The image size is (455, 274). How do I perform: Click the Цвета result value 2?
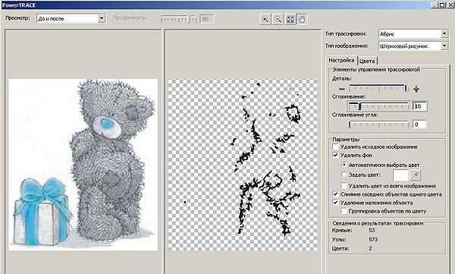coord(370,248)
